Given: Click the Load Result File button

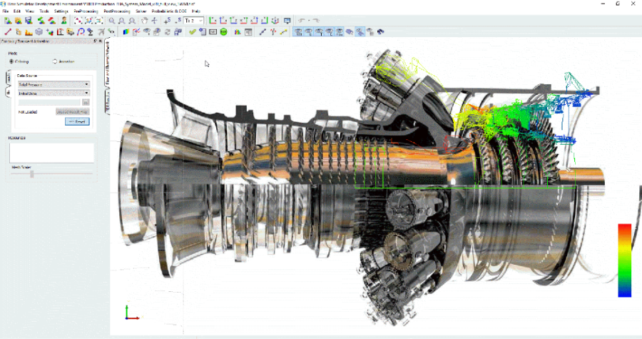Looking at the screenshot, I should 73,111.
